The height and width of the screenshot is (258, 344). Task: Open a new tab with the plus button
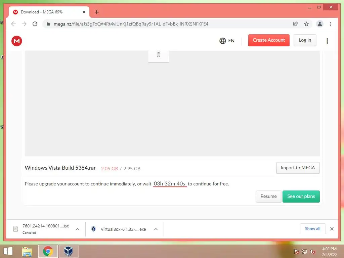coord(97,12)
